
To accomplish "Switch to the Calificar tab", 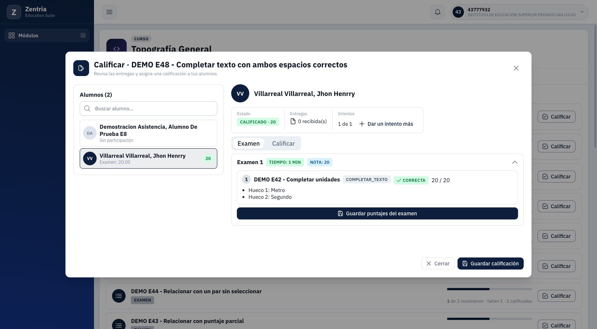I will tap(283, 143).
